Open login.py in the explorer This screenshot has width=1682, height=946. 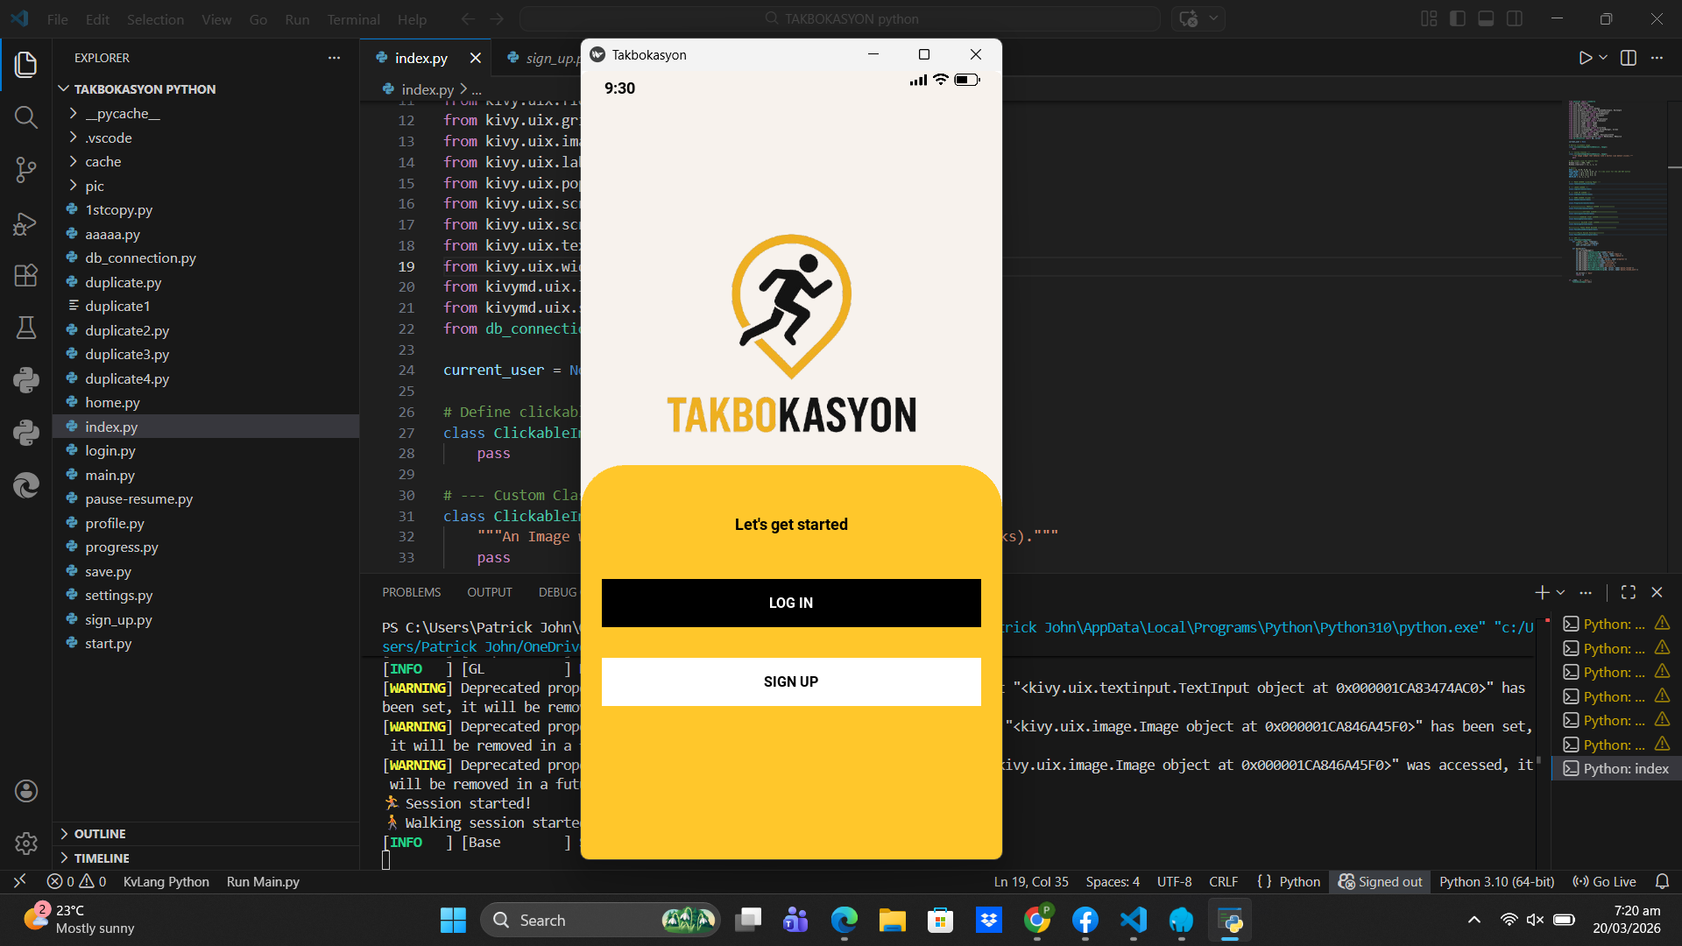110,450
